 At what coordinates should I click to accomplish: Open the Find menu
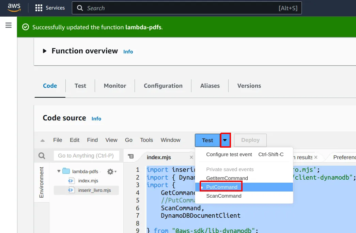(92, 140)
